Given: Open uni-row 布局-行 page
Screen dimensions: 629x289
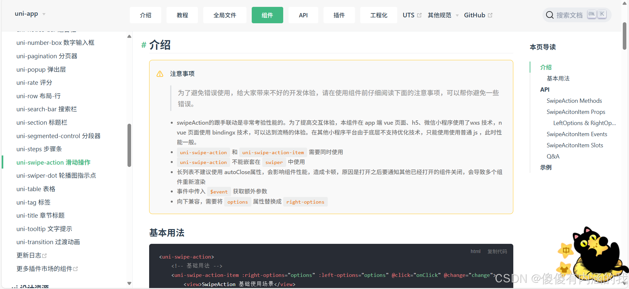Looking at the screenshot, I should coord(38,96).
